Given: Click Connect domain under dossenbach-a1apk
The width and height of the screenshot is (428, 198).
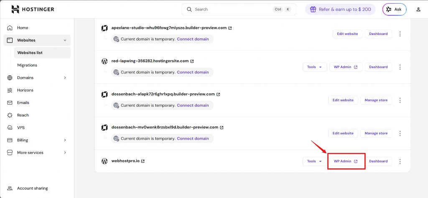Looking at the screenshot, I should point(193,105).
